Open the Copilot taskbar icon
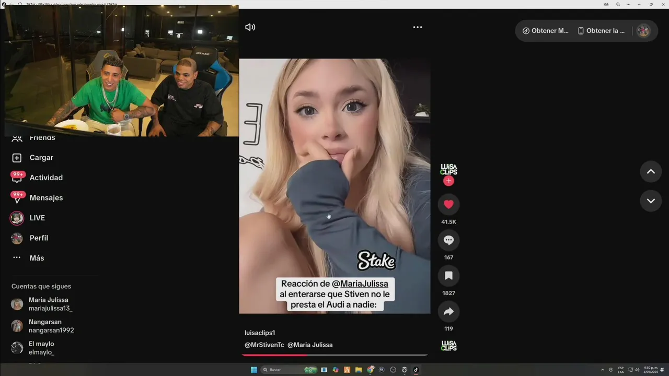 click(336, 370)
